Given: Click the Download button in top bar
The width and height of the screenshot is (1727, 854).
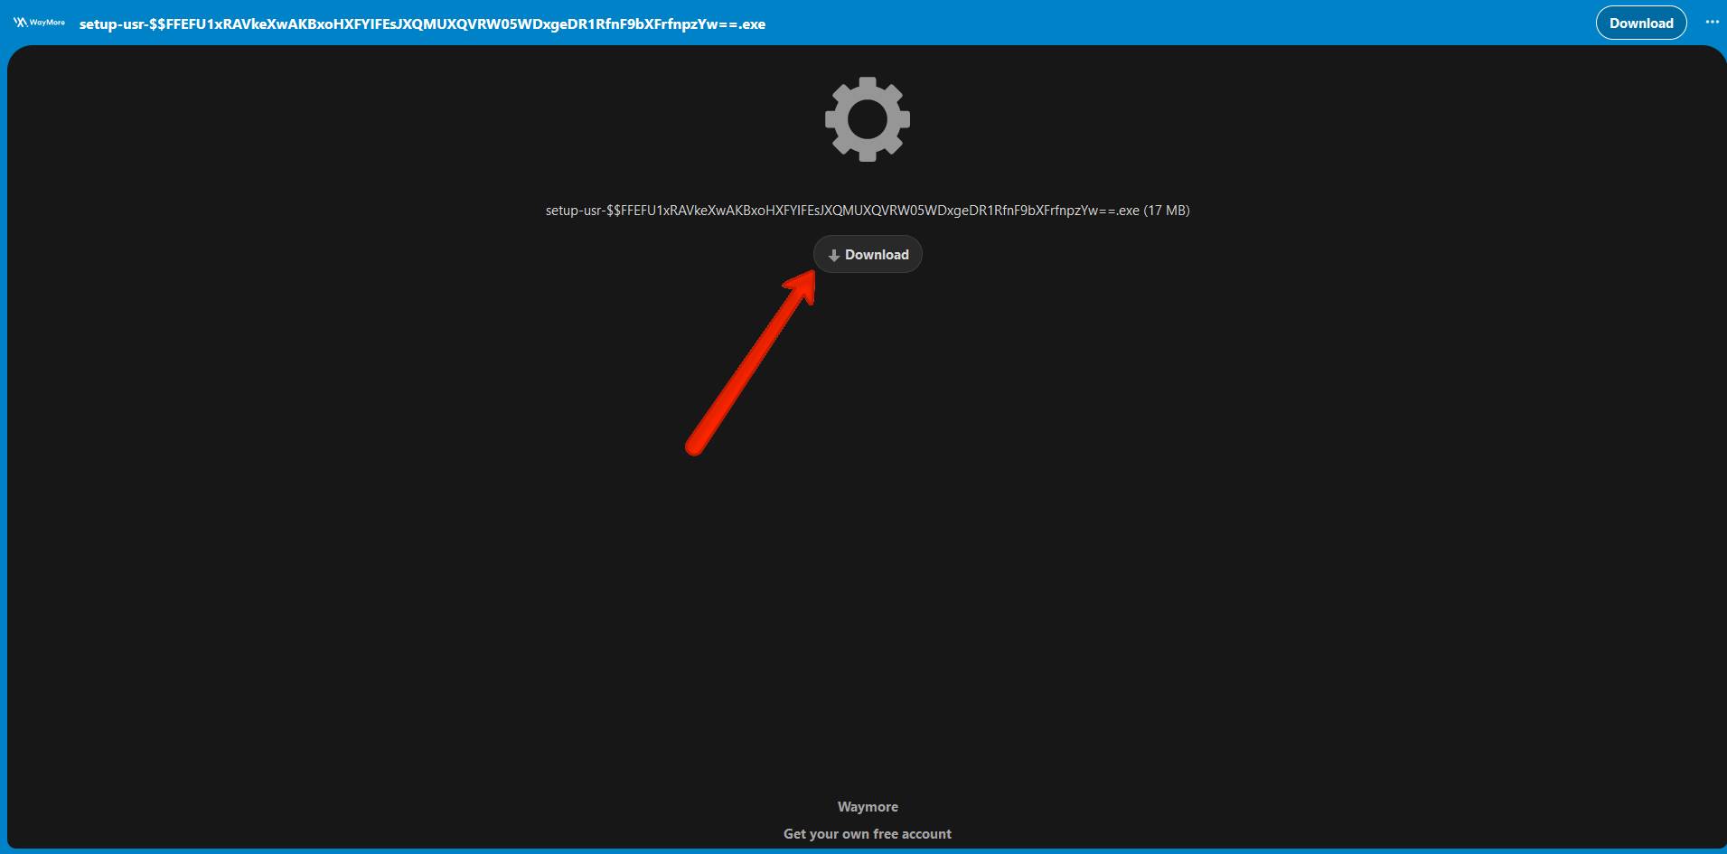Looking at the screenshot, I should point(1641,23).
